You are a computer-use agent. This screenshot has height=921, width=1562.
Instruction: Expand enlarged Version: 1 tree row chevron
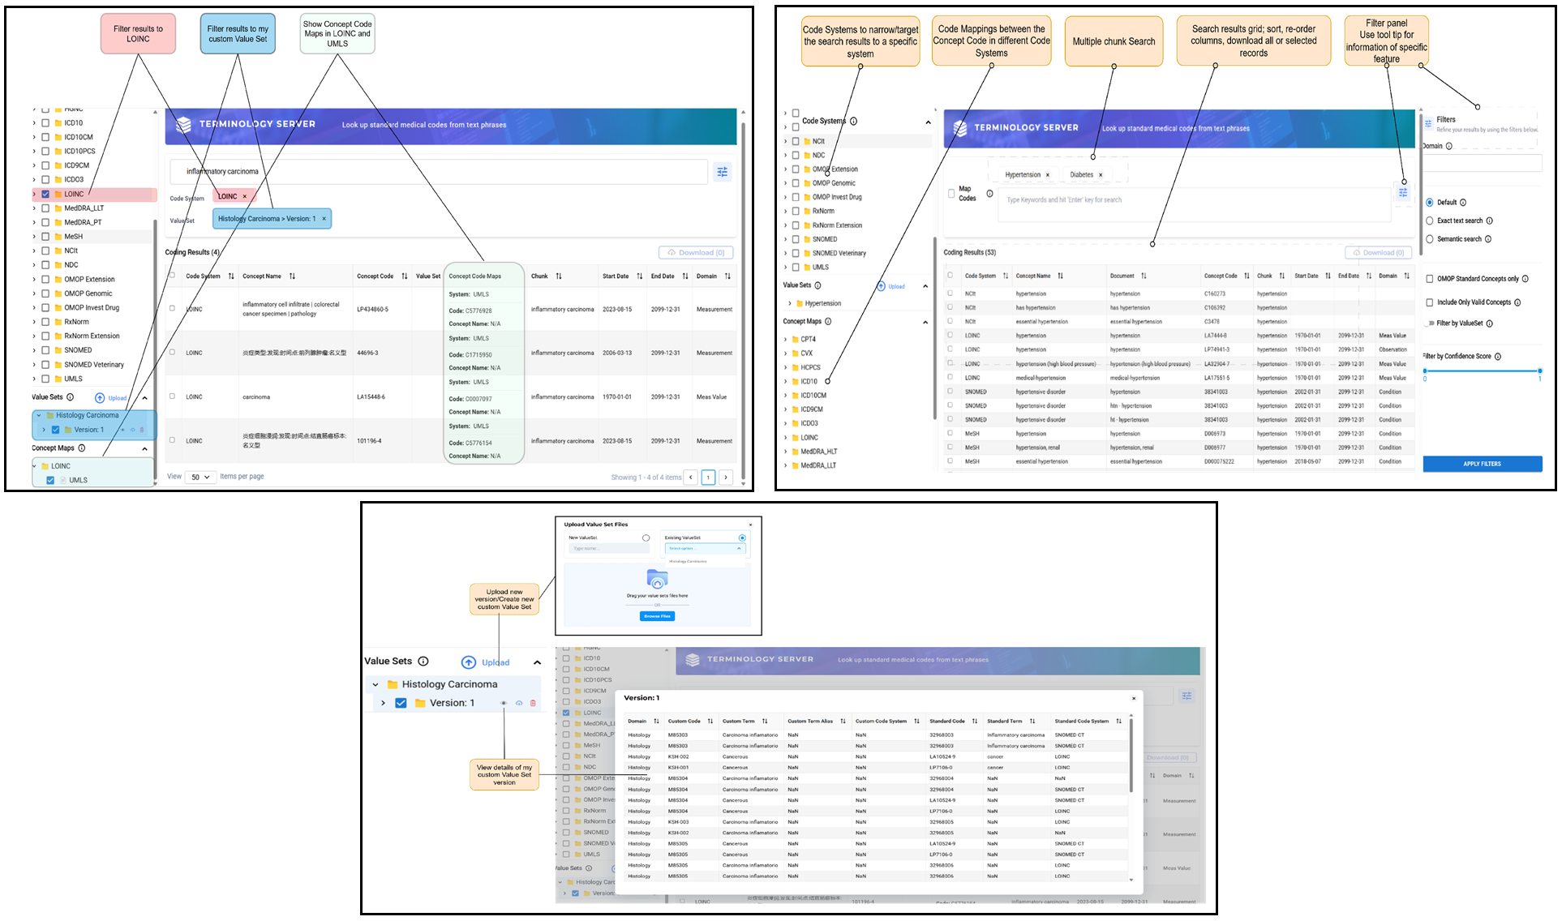[383, 703]
